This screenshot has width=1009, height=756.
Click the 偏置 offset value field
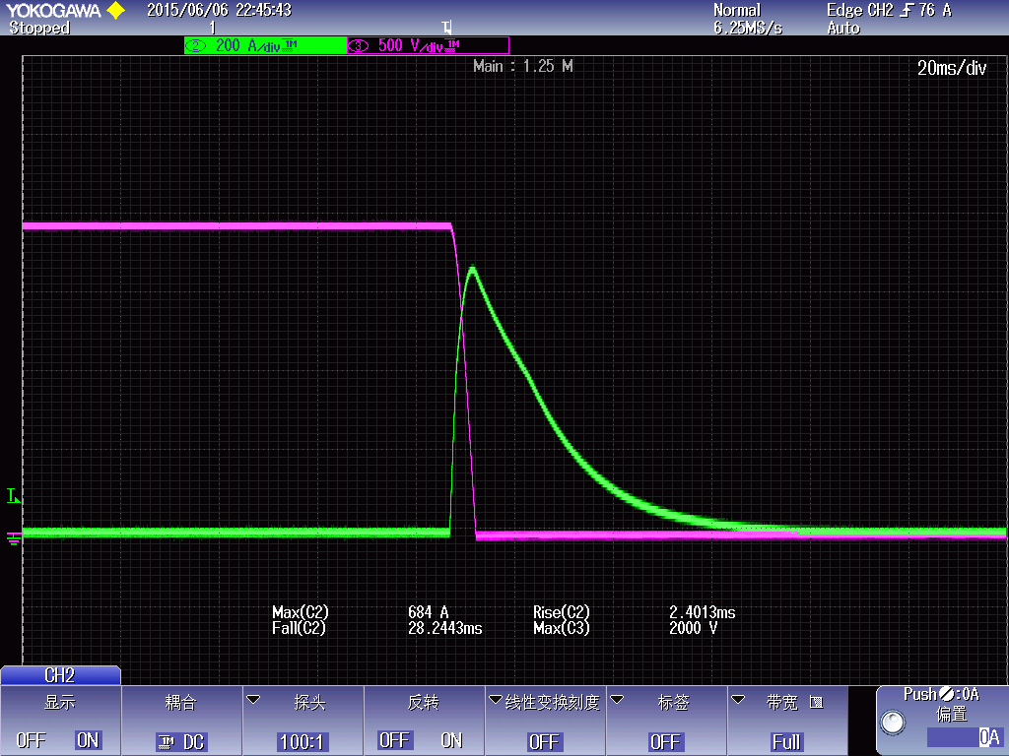964,737
